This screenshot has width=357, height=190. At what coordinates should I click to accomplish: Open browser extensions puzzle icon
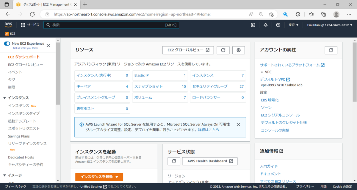(298, 14)
